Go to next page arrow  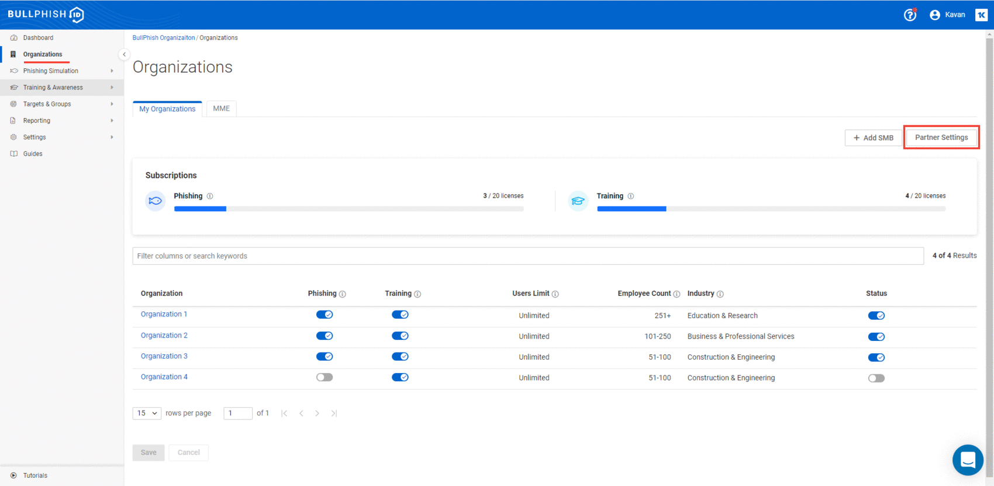[317, 413]
